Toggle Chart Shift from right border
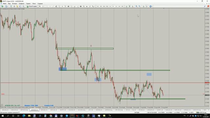 147,6
